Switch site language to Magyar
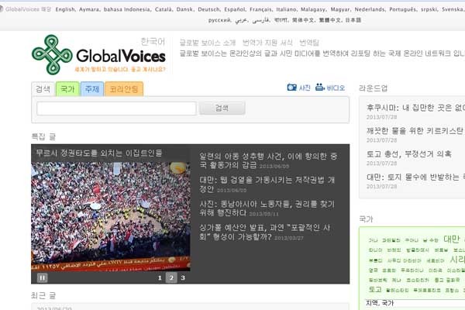Viewport: 465px width, 310px height. click(x=340, y=9)
